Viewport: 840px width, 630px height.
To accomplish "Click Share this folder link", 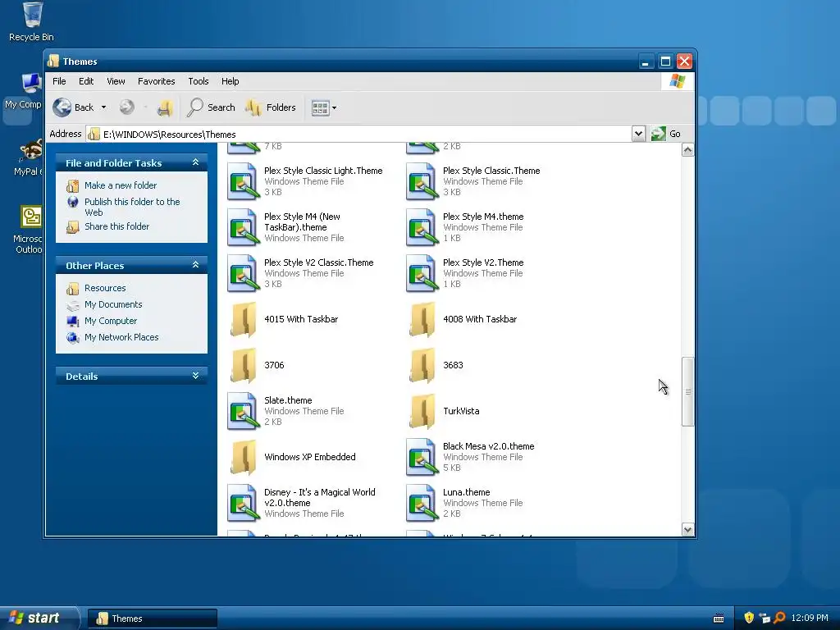I will (116, 226).
